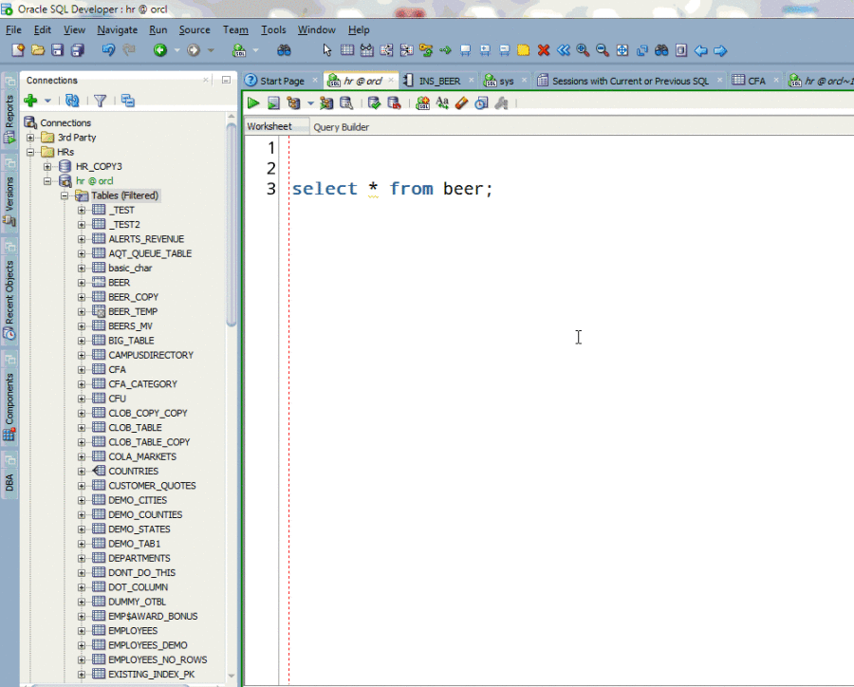Clear the worksheet with the eraser icon
The image size is (854, 687).
[x=460, y=102]
